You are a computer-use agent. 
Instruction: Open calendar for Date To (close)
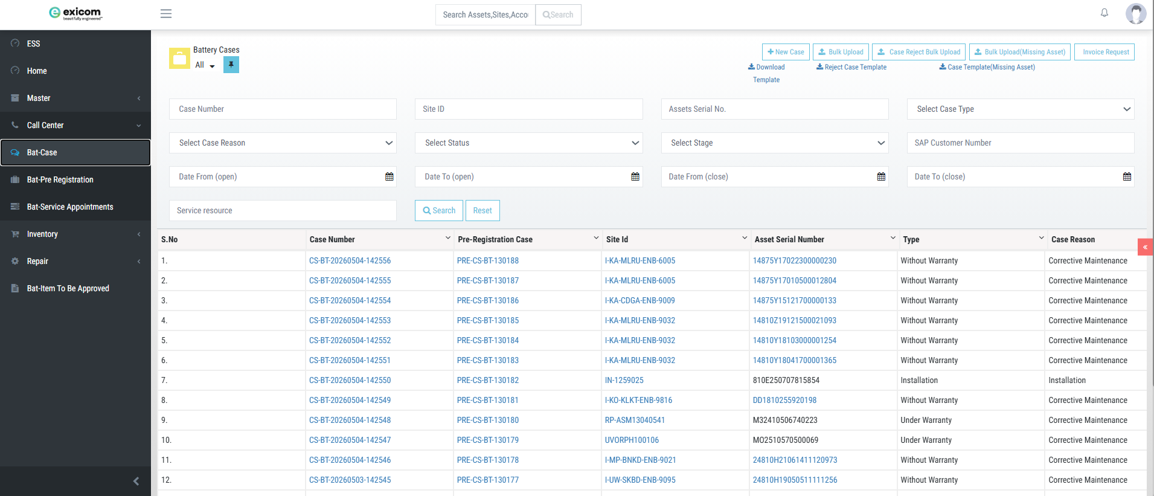(x=1127, y=176)
